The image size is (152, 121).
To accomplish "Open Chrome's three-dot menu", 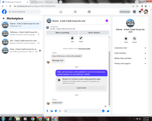I will (x=150, y=6).
